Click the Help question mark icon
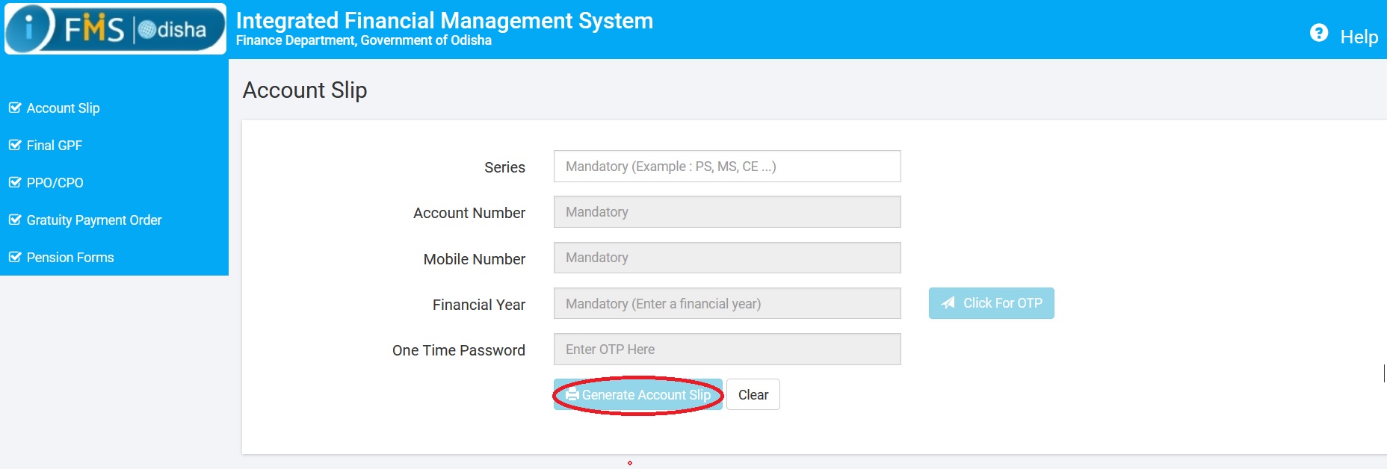1387x469 pixels. [x=1319, y=33]
